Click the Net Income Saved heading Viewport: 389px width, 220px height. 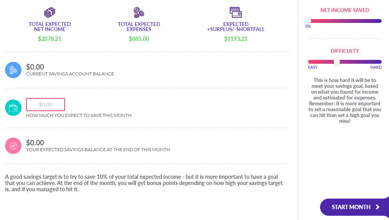tap(345, 10)
